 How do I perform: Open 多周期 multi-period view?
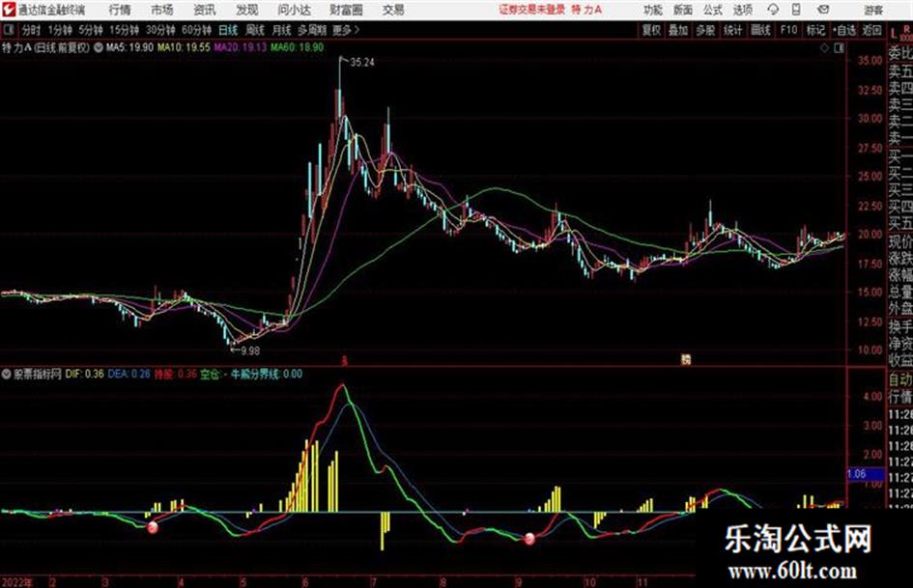312,30
